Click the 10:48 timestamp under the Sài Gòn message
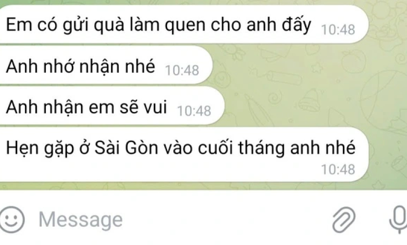 click(338, 169)
